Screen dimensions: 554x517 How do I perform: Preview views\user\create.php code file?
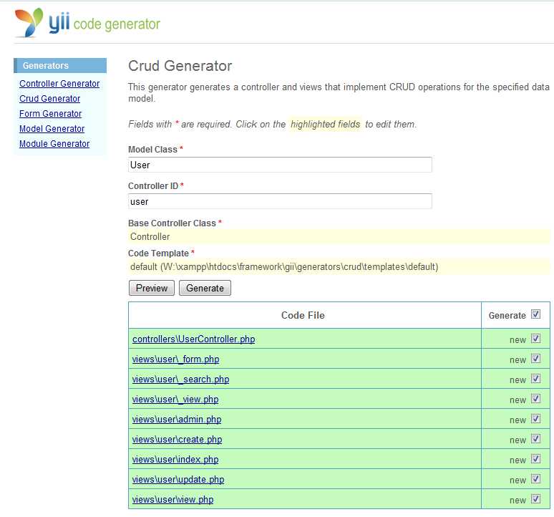177,440
